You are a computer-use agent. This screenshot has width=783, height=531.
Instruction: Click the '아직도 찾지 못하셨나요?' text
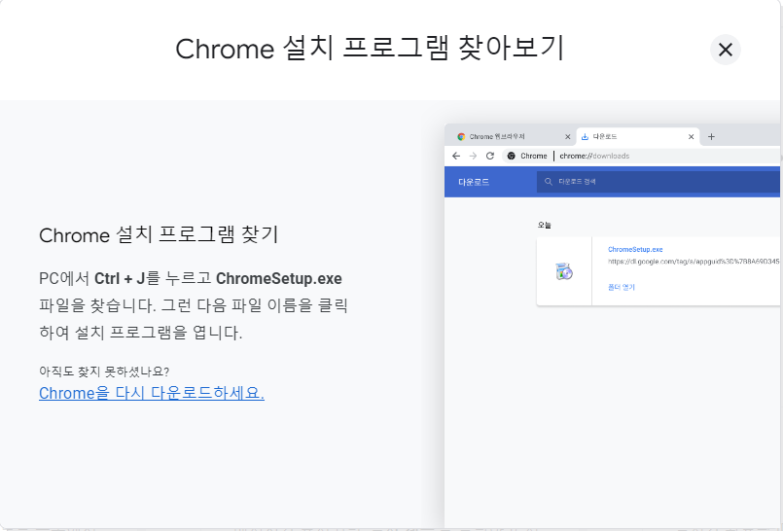(x=104, y=372)
